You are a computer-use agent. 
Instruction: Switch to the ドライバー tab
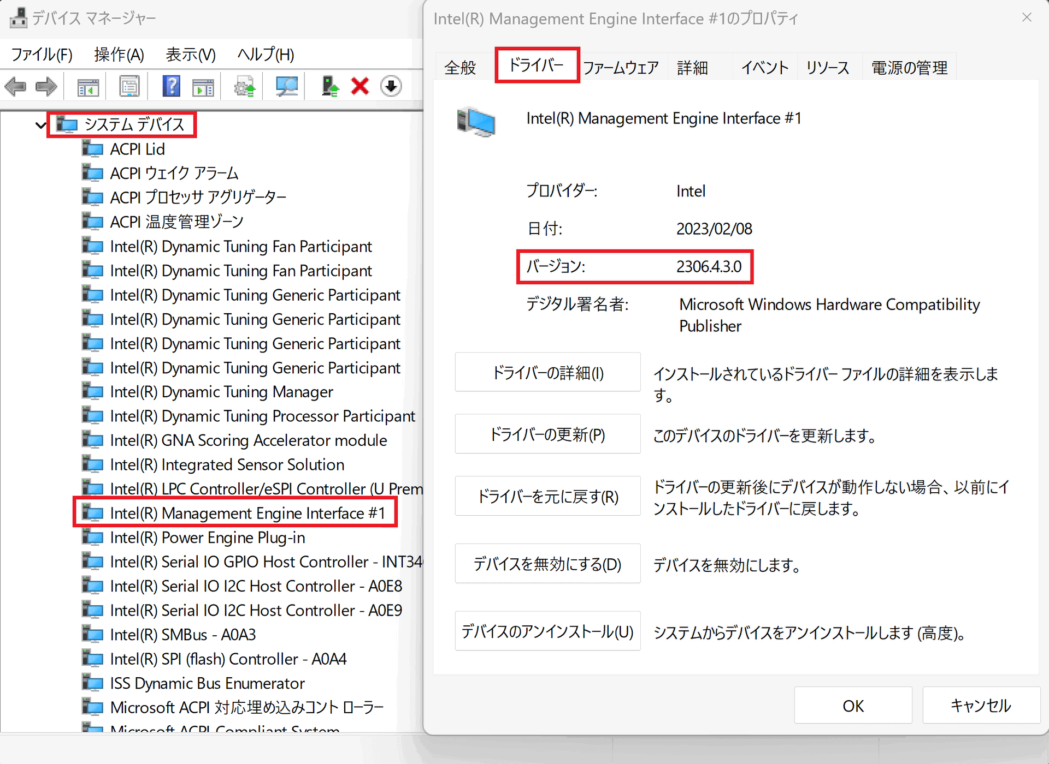537,65
